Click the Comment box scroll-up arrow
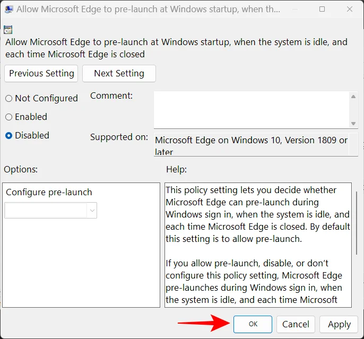 coord(353,97)
